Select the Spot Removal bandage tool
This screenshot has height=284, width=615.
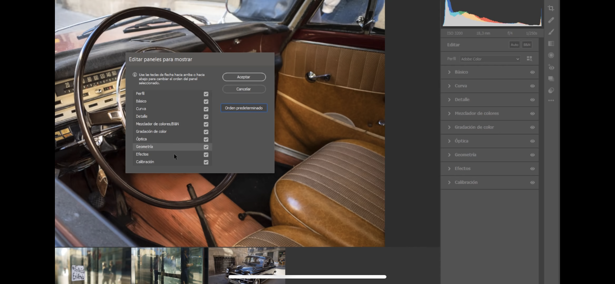(x=551, y=20)
